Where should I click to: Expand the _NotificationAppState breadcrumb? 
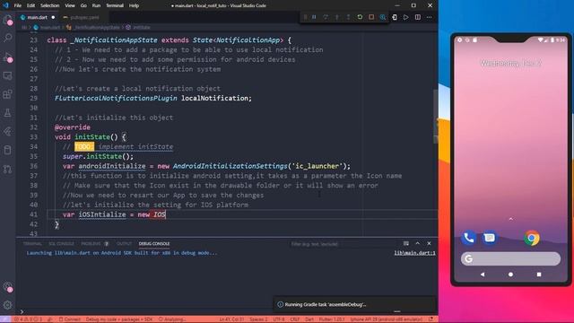93,28
